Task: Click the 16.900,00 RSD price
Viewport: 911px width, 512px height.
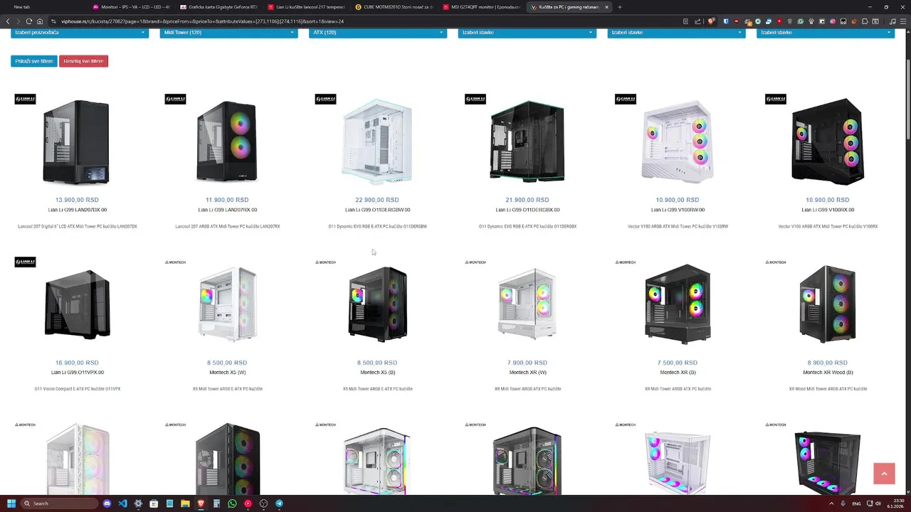Action: [77, 363]
